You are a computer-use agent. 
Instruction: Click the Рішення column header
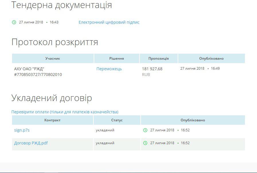point(117,59)
